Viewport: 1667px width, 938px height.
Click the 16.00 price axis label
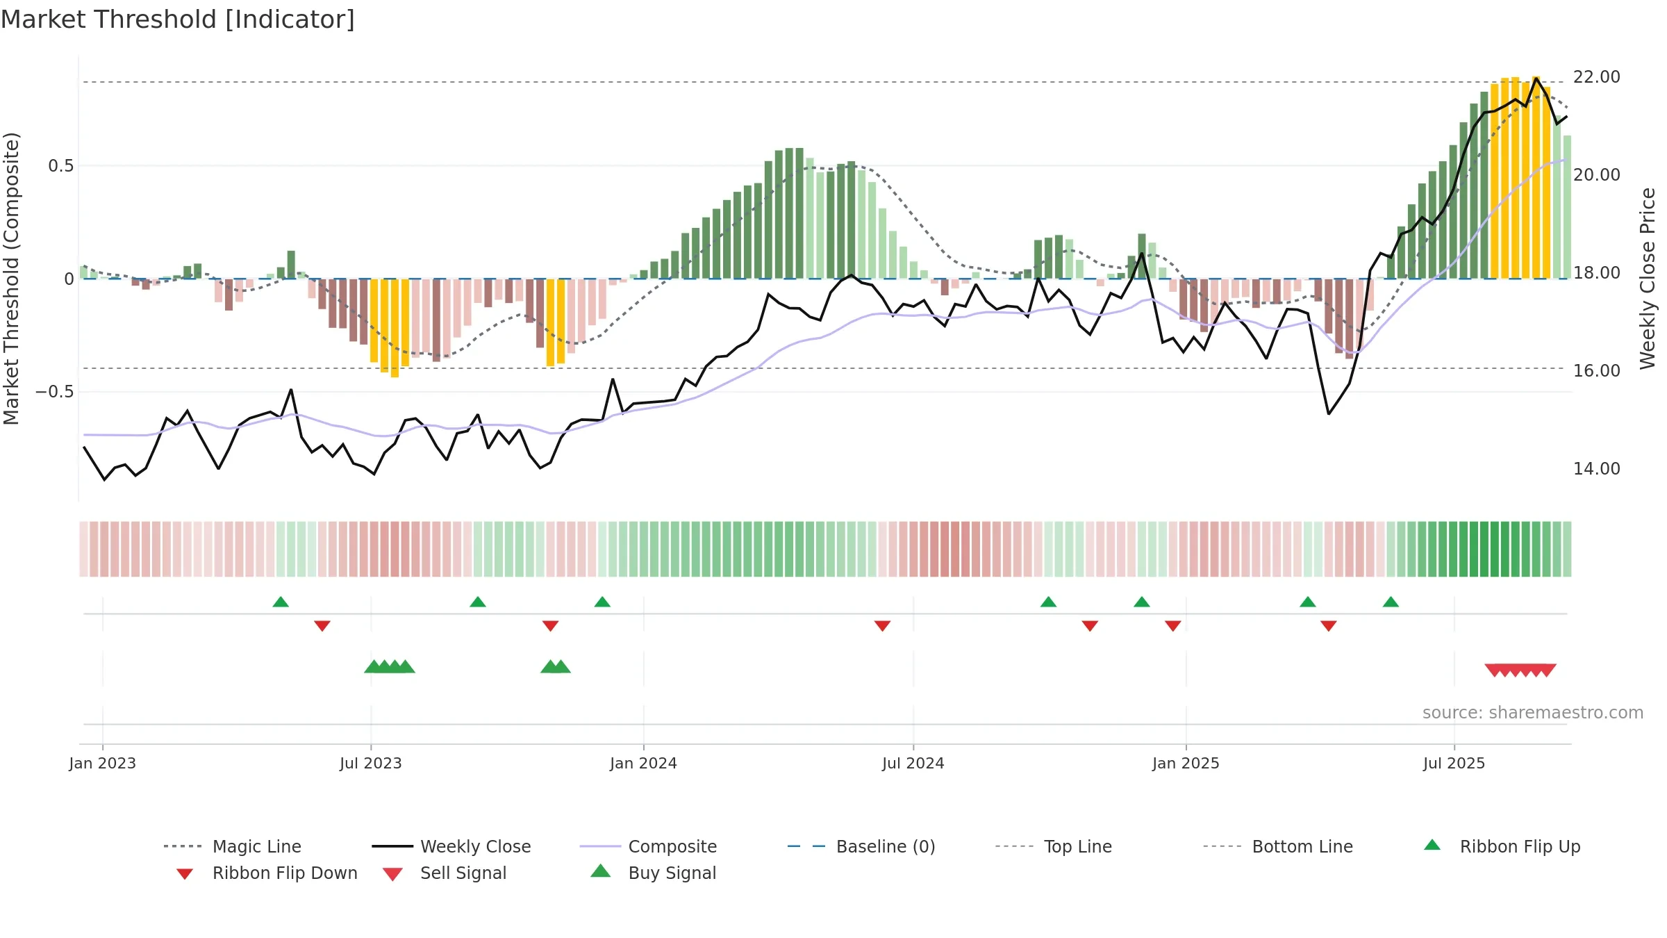coord(1597,371)
